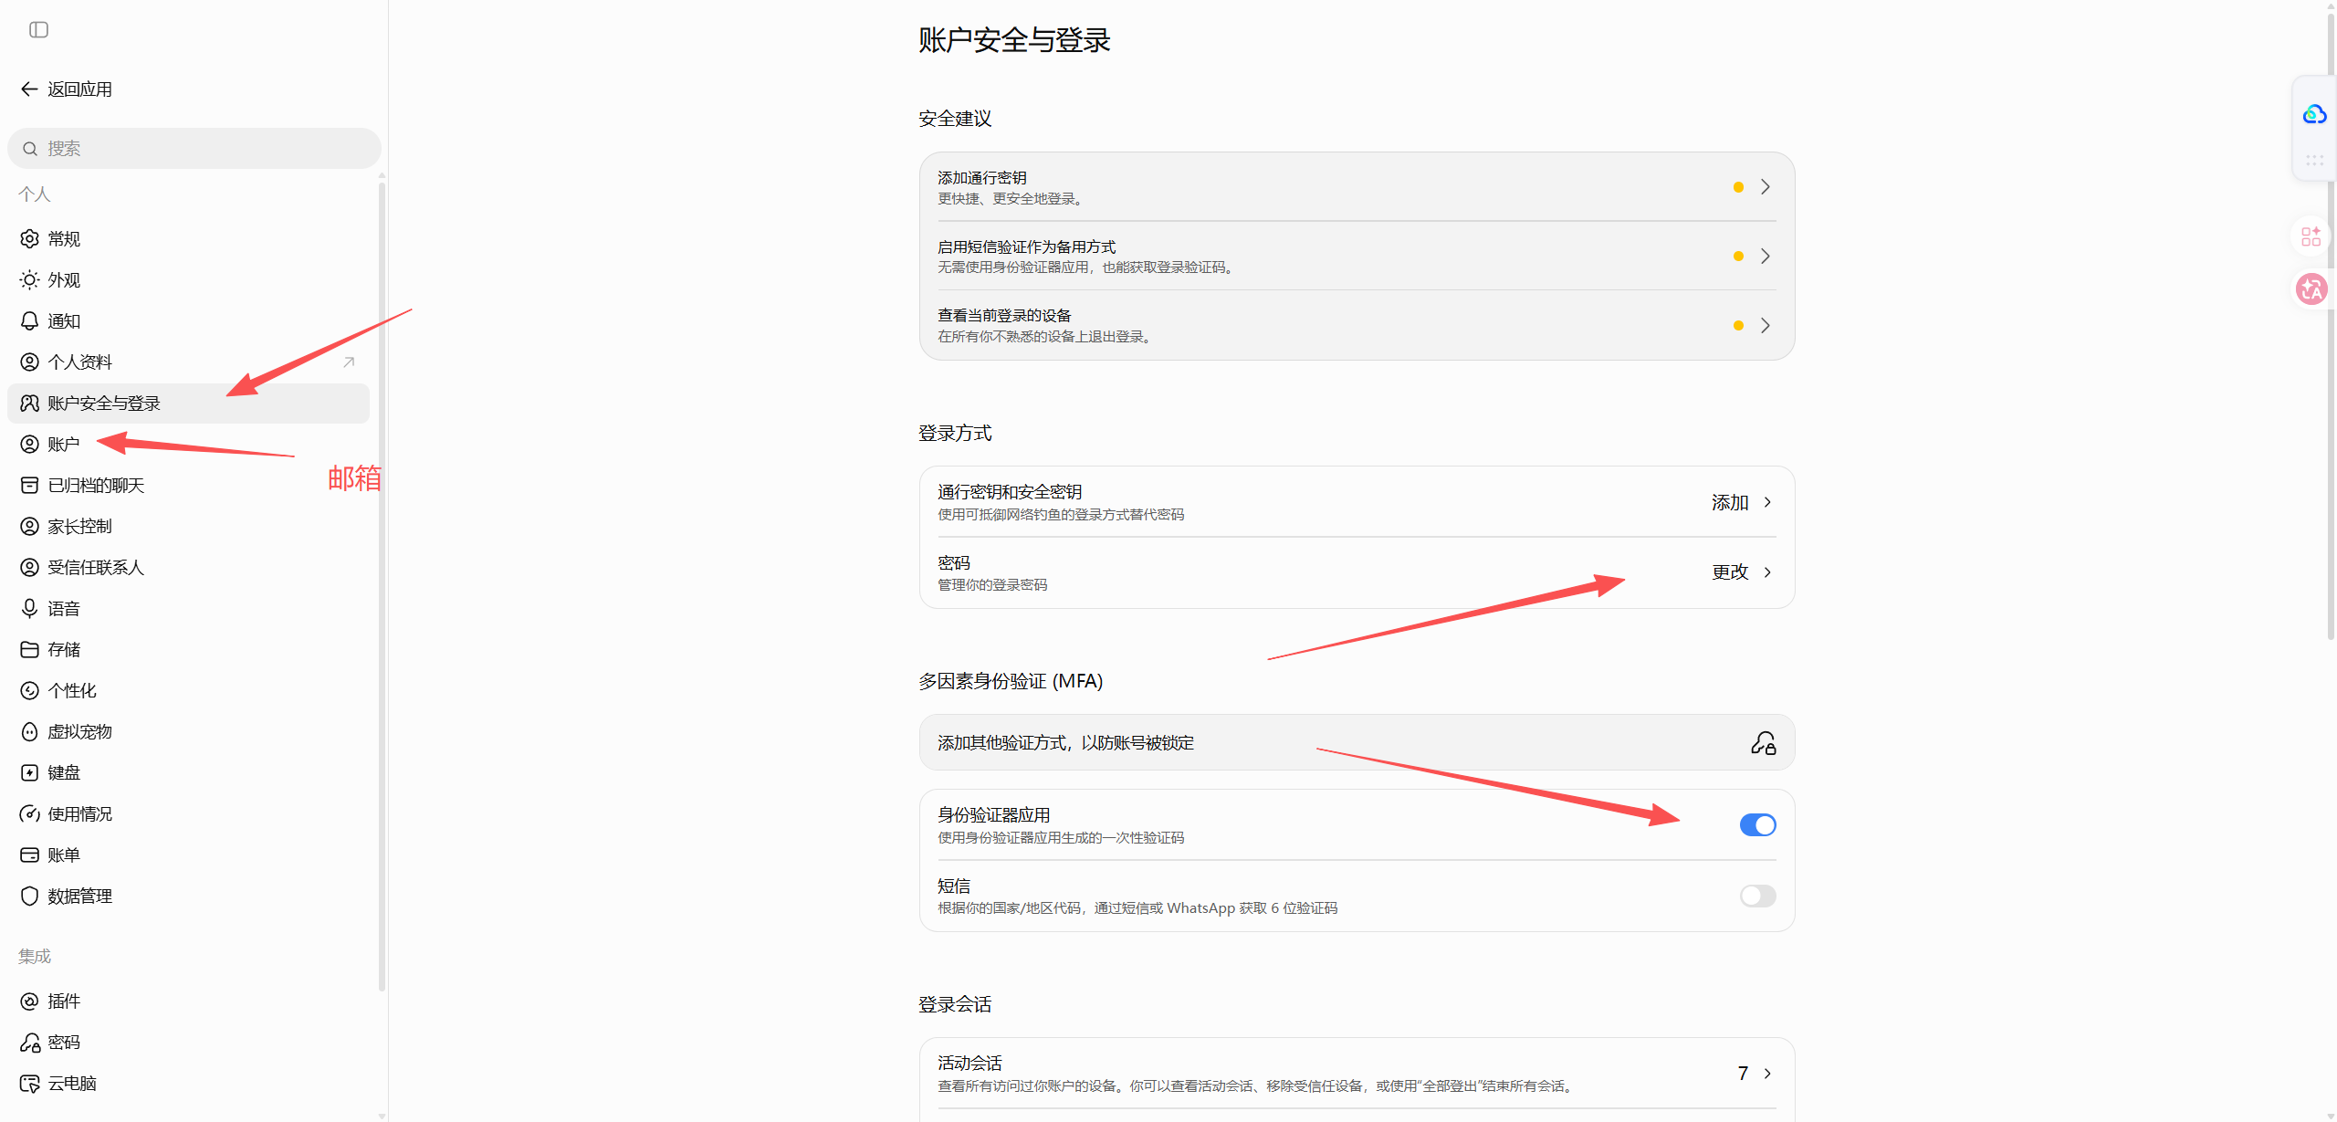Screen dimensions: 2337x1122
Task: Click the 添加其他验证方式 banner text
Action: pos(1065,743)
